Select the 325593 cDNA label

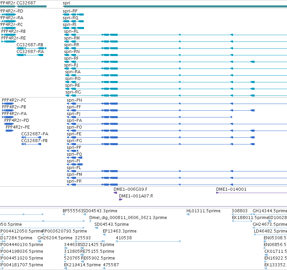(x=83, y=238)
